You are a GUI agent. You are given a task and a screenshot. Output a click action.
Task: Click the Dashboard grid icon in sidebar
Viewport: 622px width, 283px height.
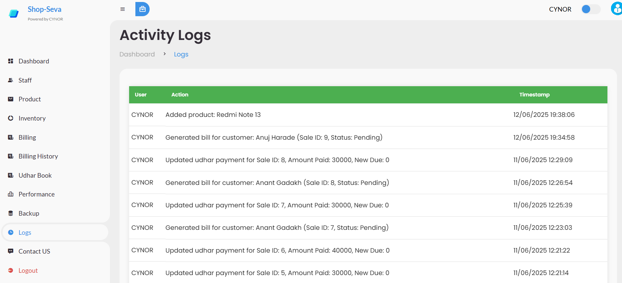11,61
